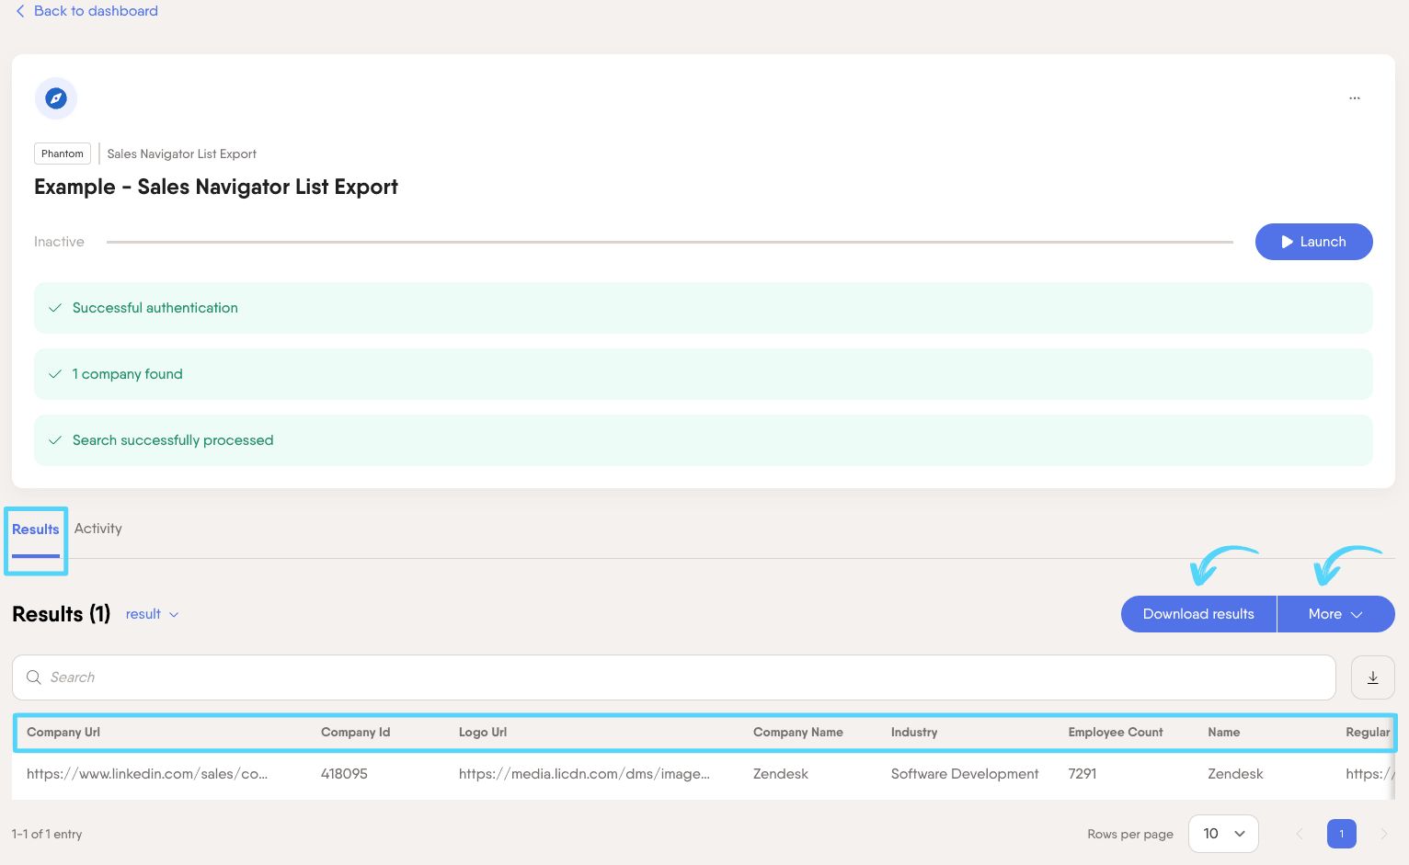The height and width of the screenshot is (865, 1409).
Task: Click the Company Name column header
Action: pos(797,733)
